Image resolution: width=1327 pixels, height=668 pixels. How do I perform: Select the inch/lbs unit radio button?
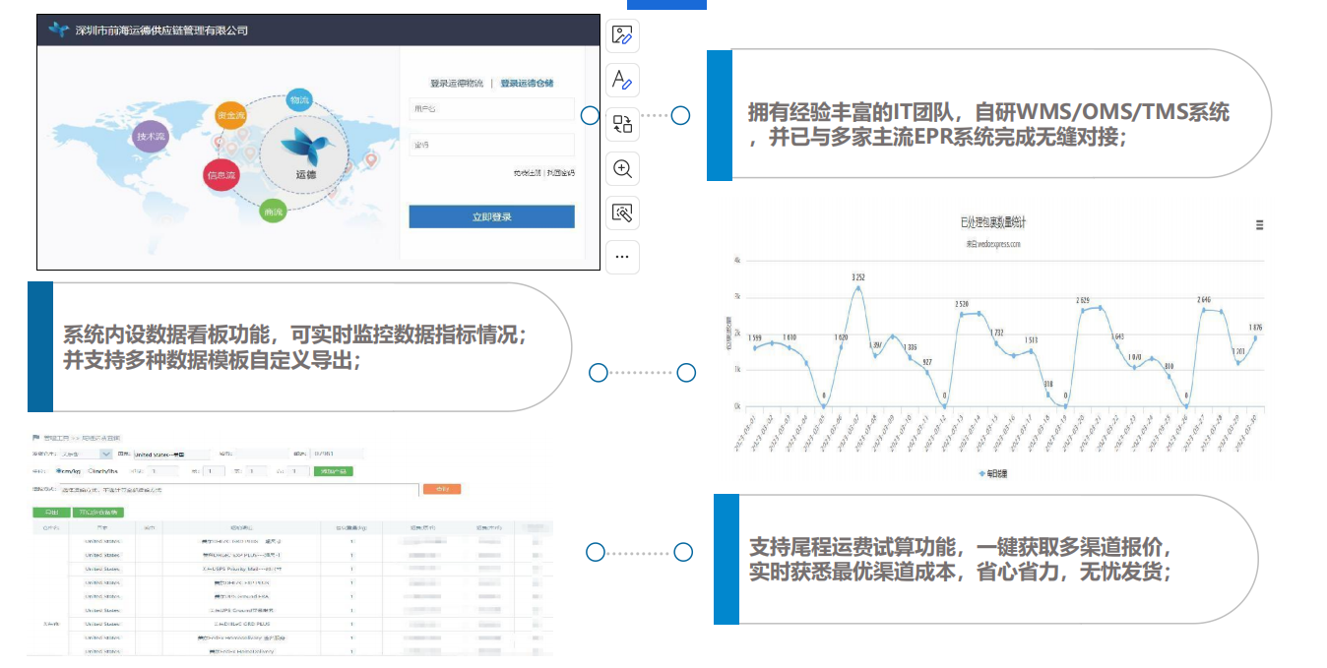tap(92, 471)
